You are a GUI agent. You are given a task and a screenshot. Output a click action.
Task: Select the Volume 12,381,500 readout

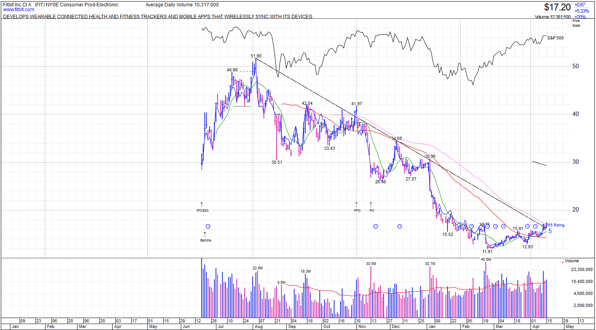click(x=552, y=17)
